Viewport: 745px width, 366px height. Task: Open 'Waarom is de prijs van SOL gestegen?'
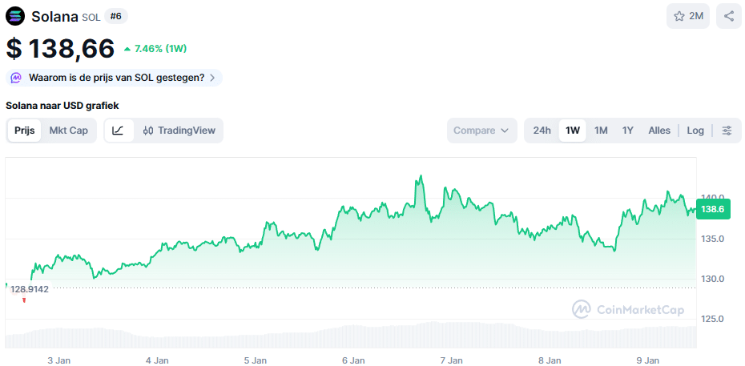pos(114,78)
